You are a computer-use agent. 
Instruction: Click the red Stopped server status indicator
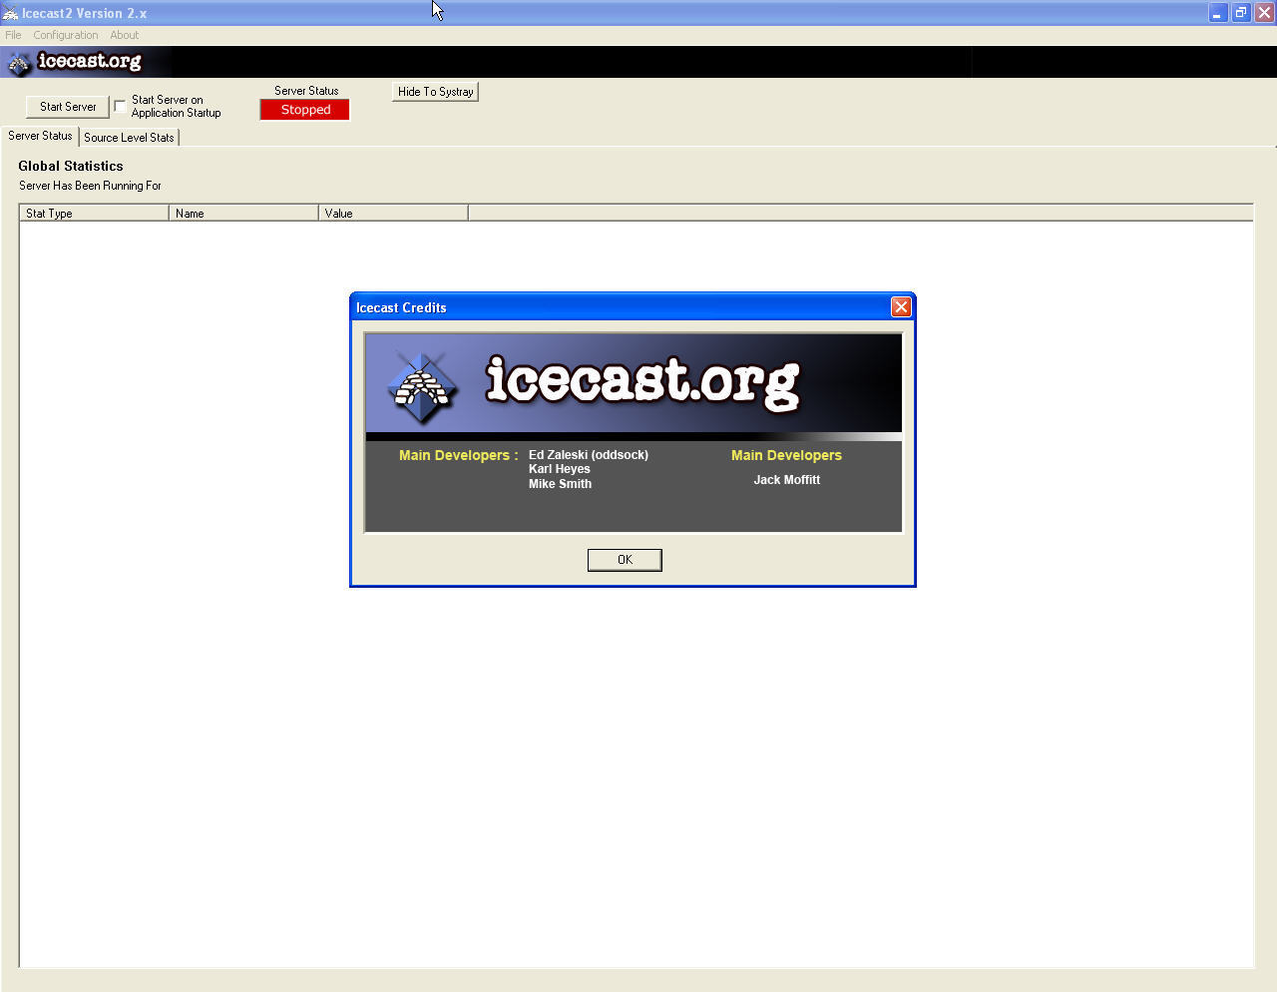pyautogui.click(x=305, y=110)
